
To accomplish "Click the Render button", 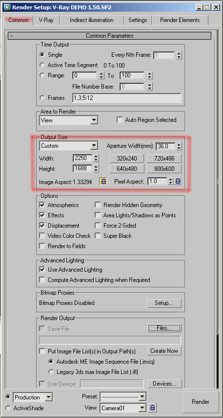I will (x=201, y=402).
